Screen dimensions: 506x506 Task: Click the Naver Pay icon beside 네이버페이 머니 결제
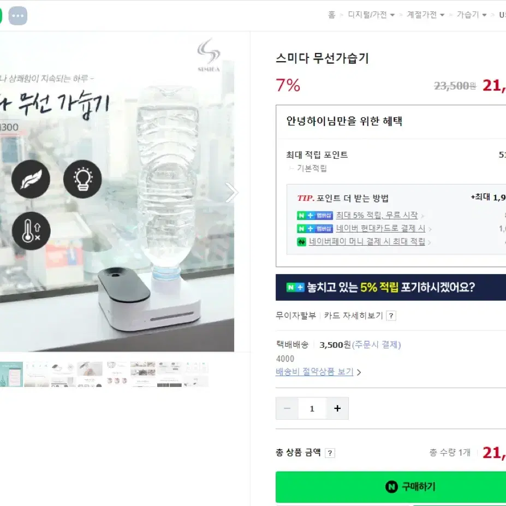click(x=301, y=242)
